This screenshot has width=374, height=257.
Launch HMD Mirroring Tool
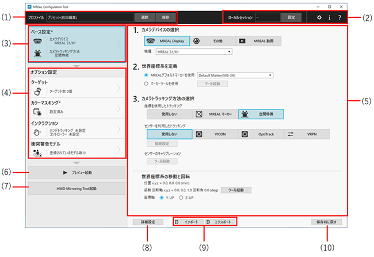coord(77,188)
